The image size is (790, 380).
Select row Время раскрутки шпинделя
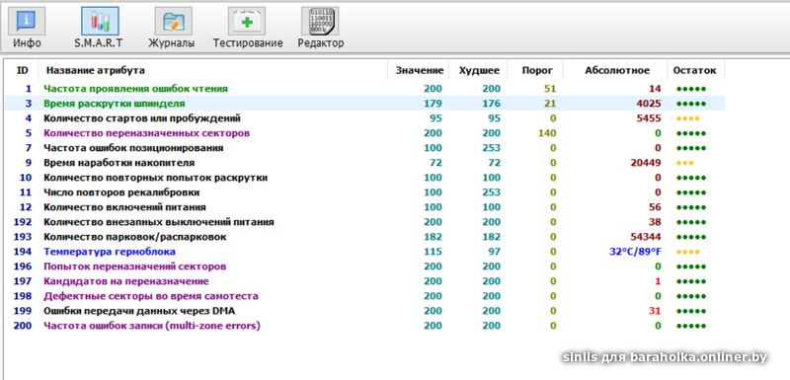pyautogui.click(x=365, y=104)
